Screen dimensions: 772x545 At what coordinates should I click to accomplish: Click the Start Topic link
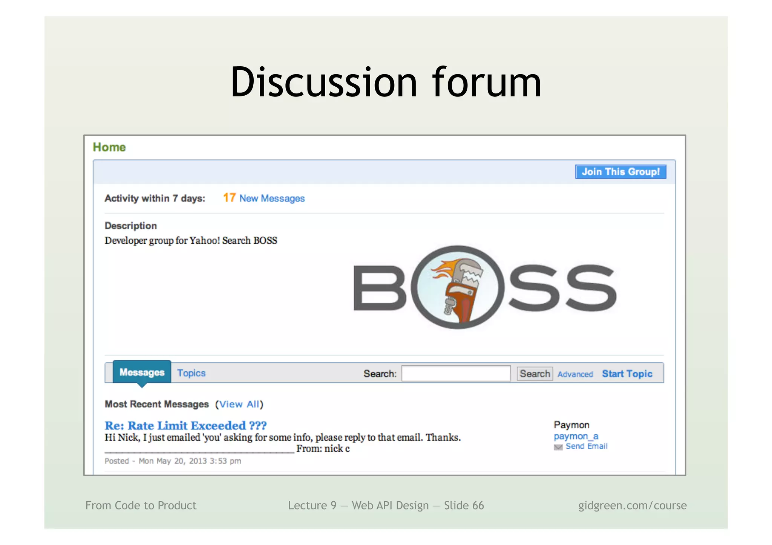(627, 374)
